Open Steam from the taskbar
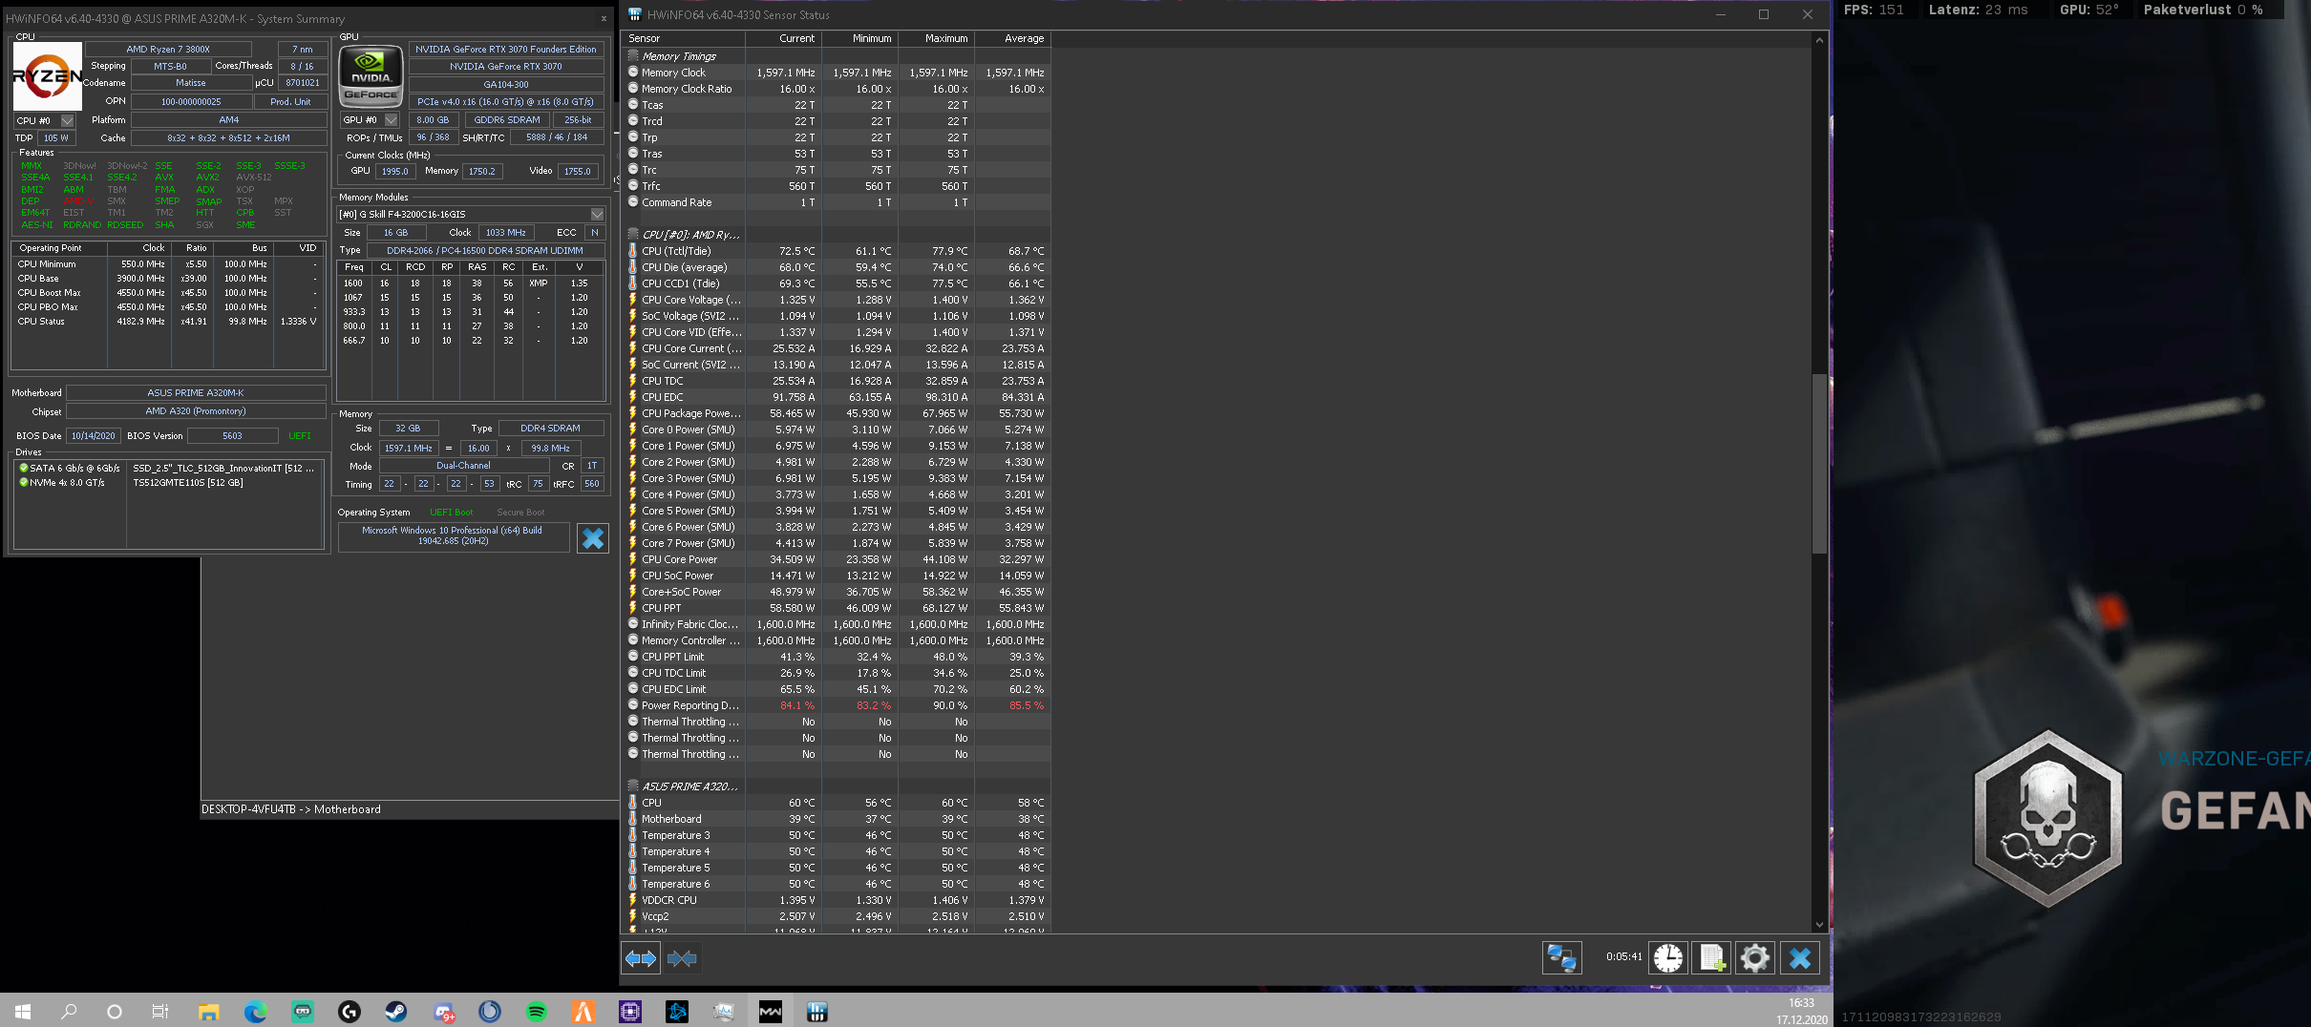2311x1027 pixels. click(396, 1012)
